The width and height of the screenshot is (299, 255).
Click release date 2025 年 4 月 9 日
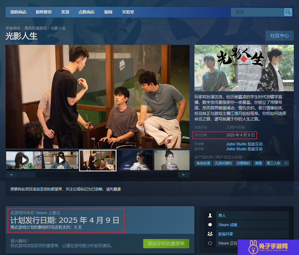[x=240, y=135]
